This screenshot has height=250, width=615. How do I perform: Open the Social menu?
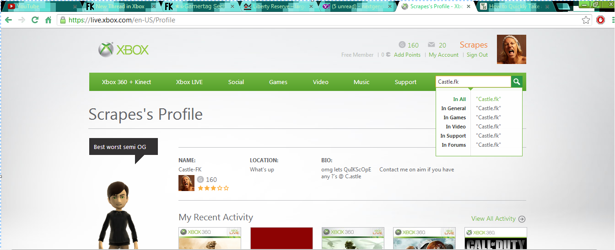point(236,82)
